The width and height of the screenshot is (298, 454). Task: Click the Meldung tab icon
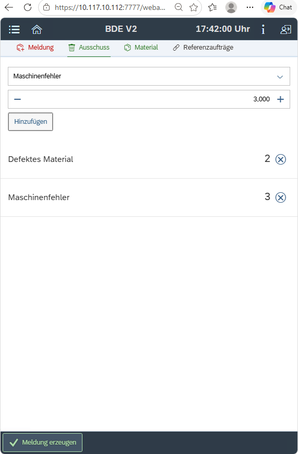click(20, 48)
